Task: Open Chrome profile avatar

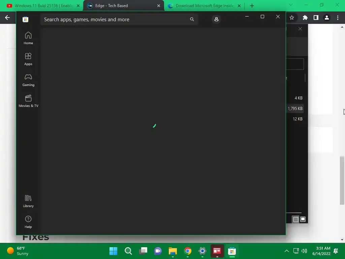Action: 327,18
